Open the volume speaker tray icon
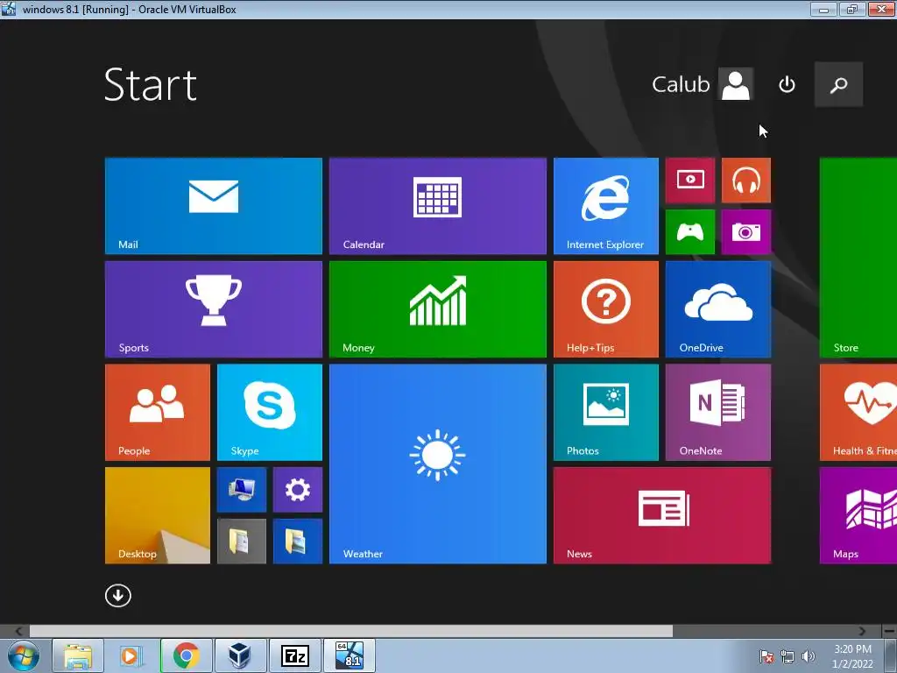 pos(809,656)
